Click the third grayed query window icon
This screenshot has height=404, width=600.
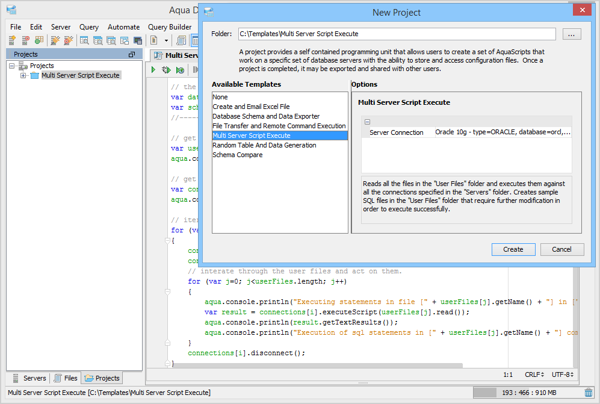111,40
